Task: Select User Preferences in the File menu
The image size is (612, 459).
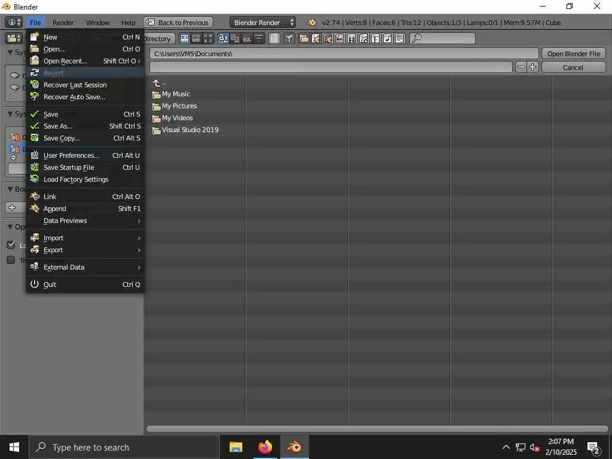Action: 86,155
